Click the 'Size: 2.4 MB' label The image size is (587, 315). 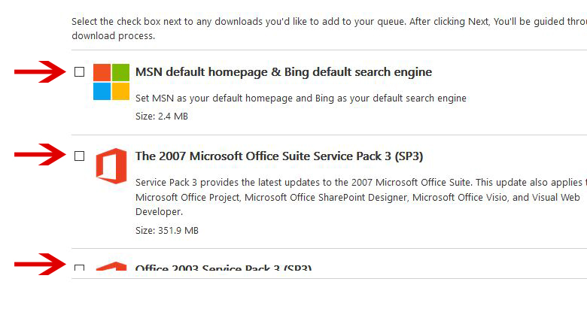point(162,117)
